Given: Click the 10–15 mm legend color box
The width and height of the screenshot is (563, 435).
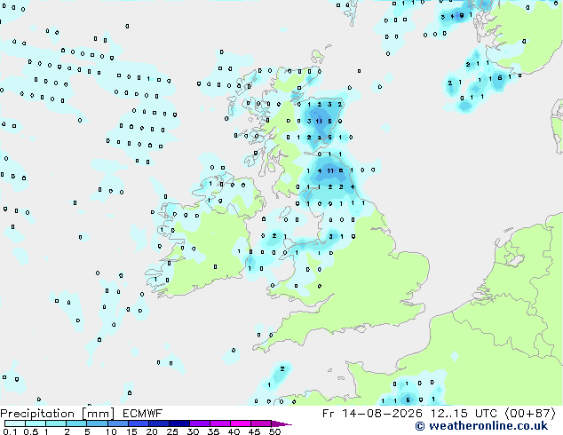Looking at the screenshot, I should (118, 423).
